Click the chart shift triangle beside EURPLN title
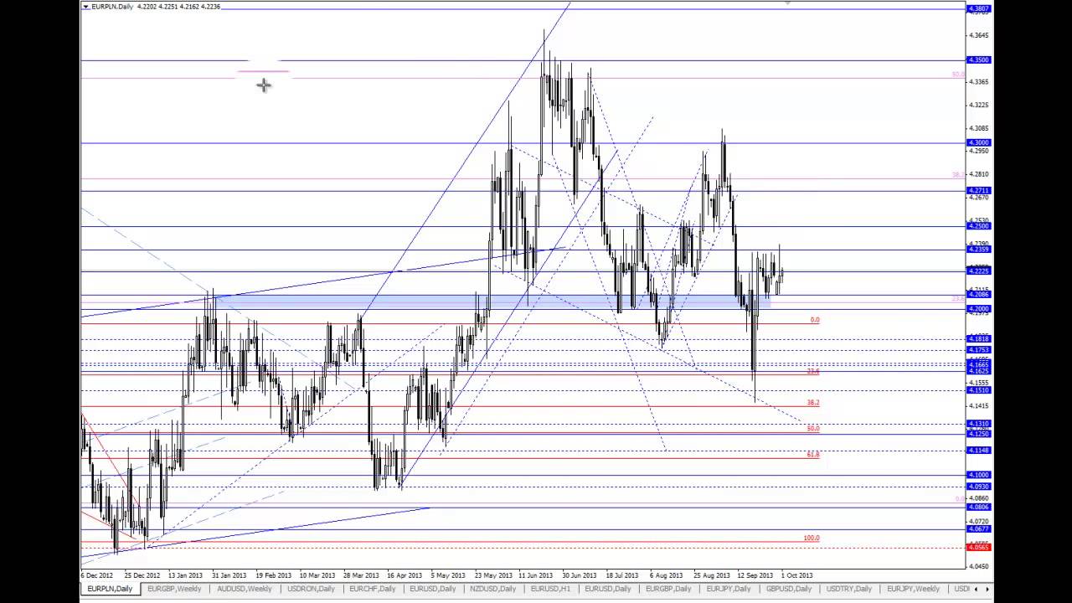Viewport: 1072px width, 603px height. (85, 7)
